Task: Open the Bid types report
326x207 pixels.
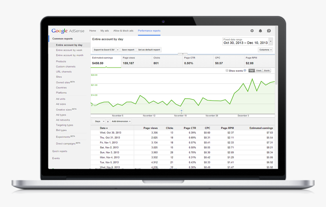Action: pos(61,130)
